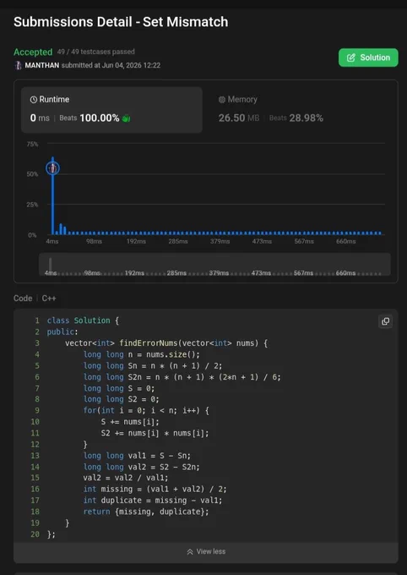The width and height of the screenshot is (407, 575).
Task: Click the second tallest blue chart bar
Action: 61,229
